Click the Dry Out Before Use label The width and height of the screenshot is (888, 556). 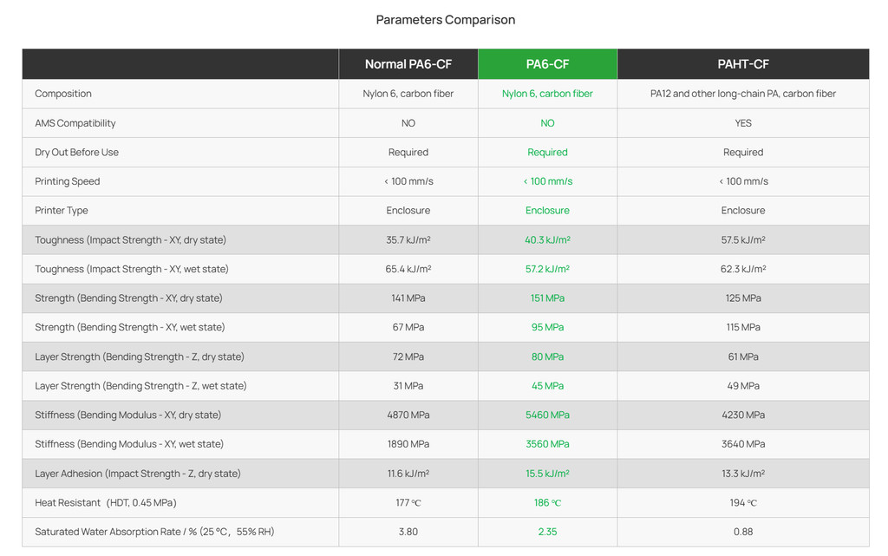coord(76,153)
